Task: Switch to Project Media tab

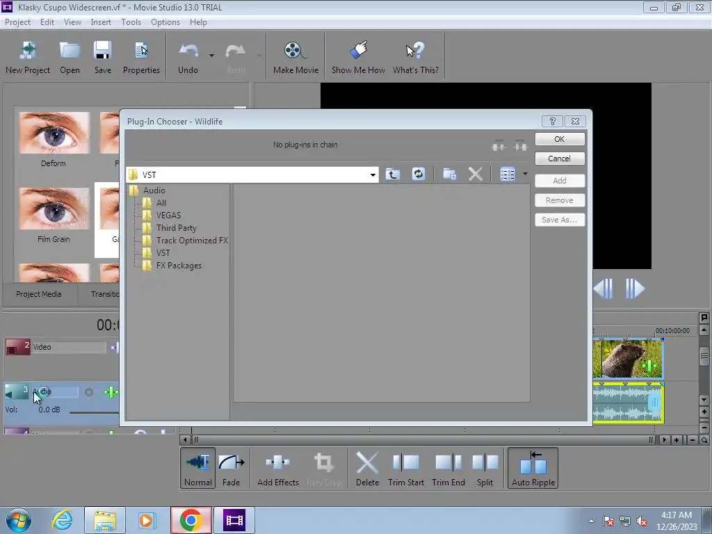Action: (39, 294)
